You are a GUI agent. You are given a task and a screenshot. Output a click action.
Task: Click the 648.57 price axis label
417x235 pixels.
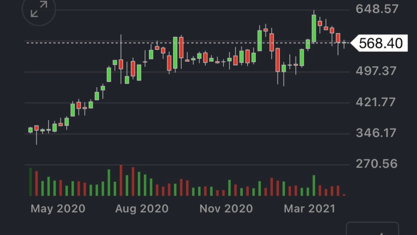[x=377, y=9]
